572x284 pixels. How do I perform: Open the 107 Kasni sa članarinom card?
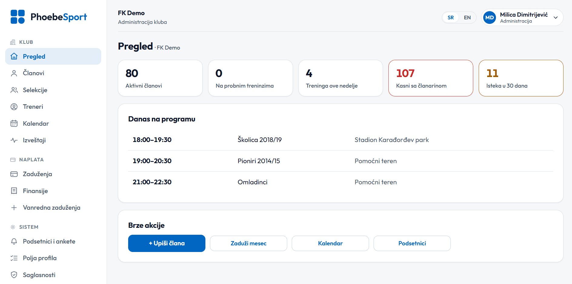(x=431, y=78)
